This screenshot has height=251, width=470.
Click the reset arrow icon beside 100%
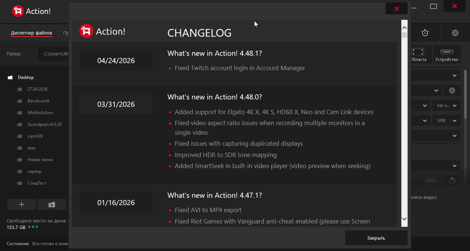[x=452, y=181]
